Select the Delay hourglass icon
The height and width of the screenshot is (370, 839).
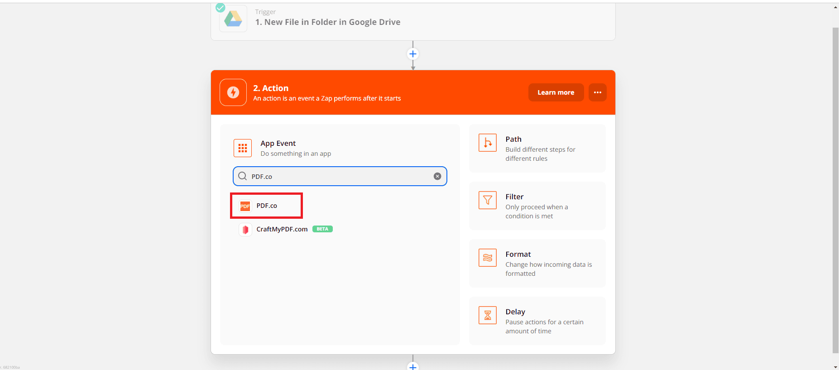point(488,315)
